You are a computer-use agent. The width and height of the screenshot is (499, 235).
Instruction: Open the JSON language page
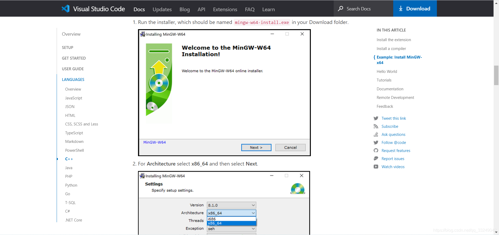[x=70, y=107]
